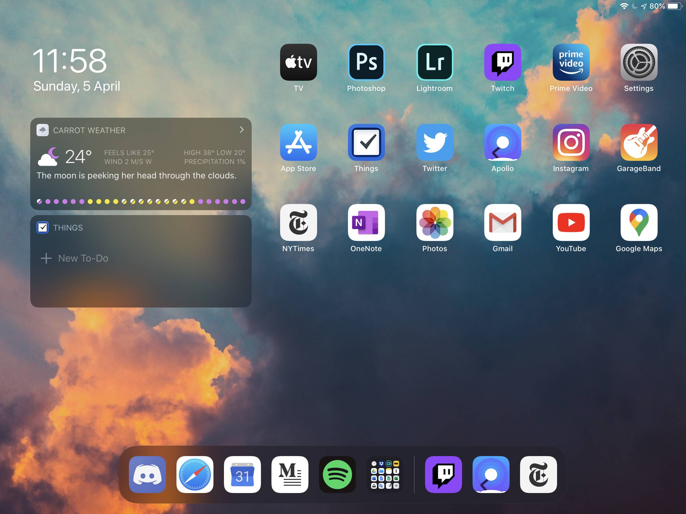The width and height of the screenshot is (686, 514).
Task: Open Discord from the dock
Action: tap(147, 474)
